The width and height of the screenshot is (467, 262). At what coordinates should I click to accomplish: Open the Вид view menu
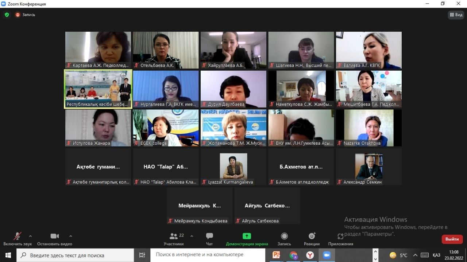click(456, 15)
